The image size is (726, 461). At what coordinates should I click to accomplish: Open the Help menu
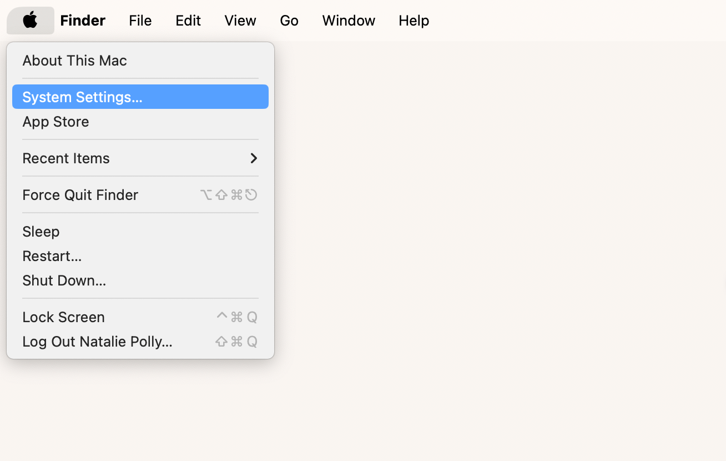coord(414,20)
